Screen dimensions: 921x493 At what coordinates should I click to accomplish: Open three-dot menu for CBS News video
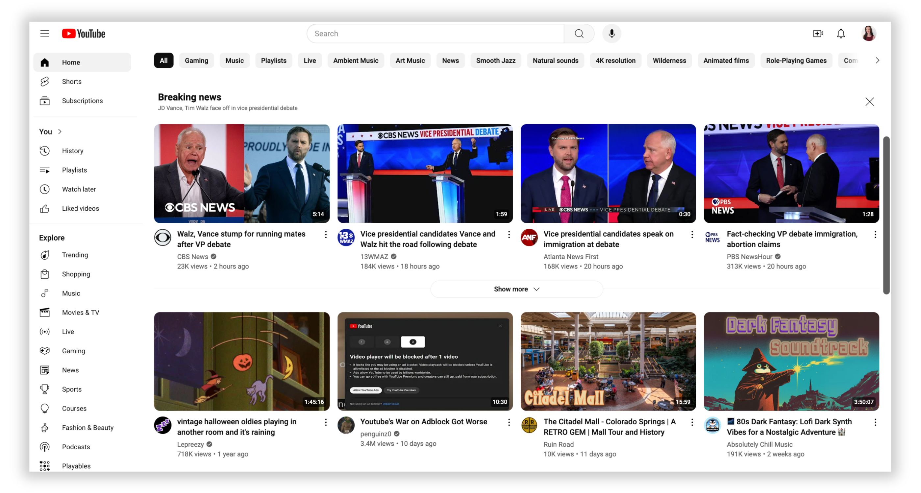point(325,234)
